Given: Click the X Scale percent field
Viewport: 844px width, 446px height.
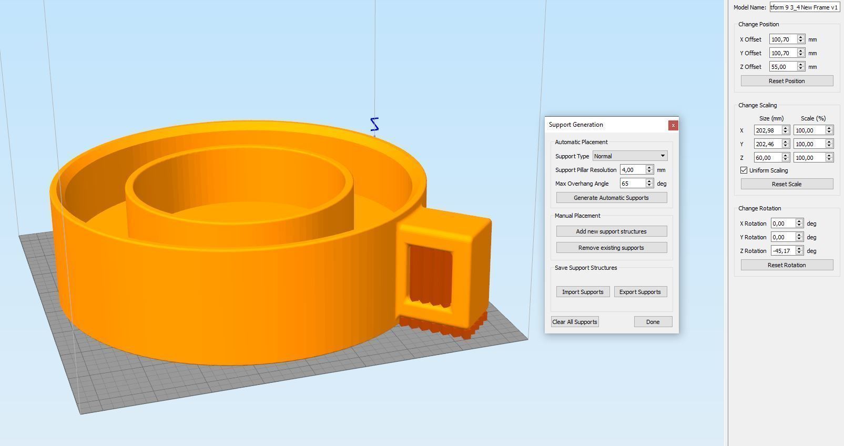Looking at the screenshot, I should [x=809, y=130].
